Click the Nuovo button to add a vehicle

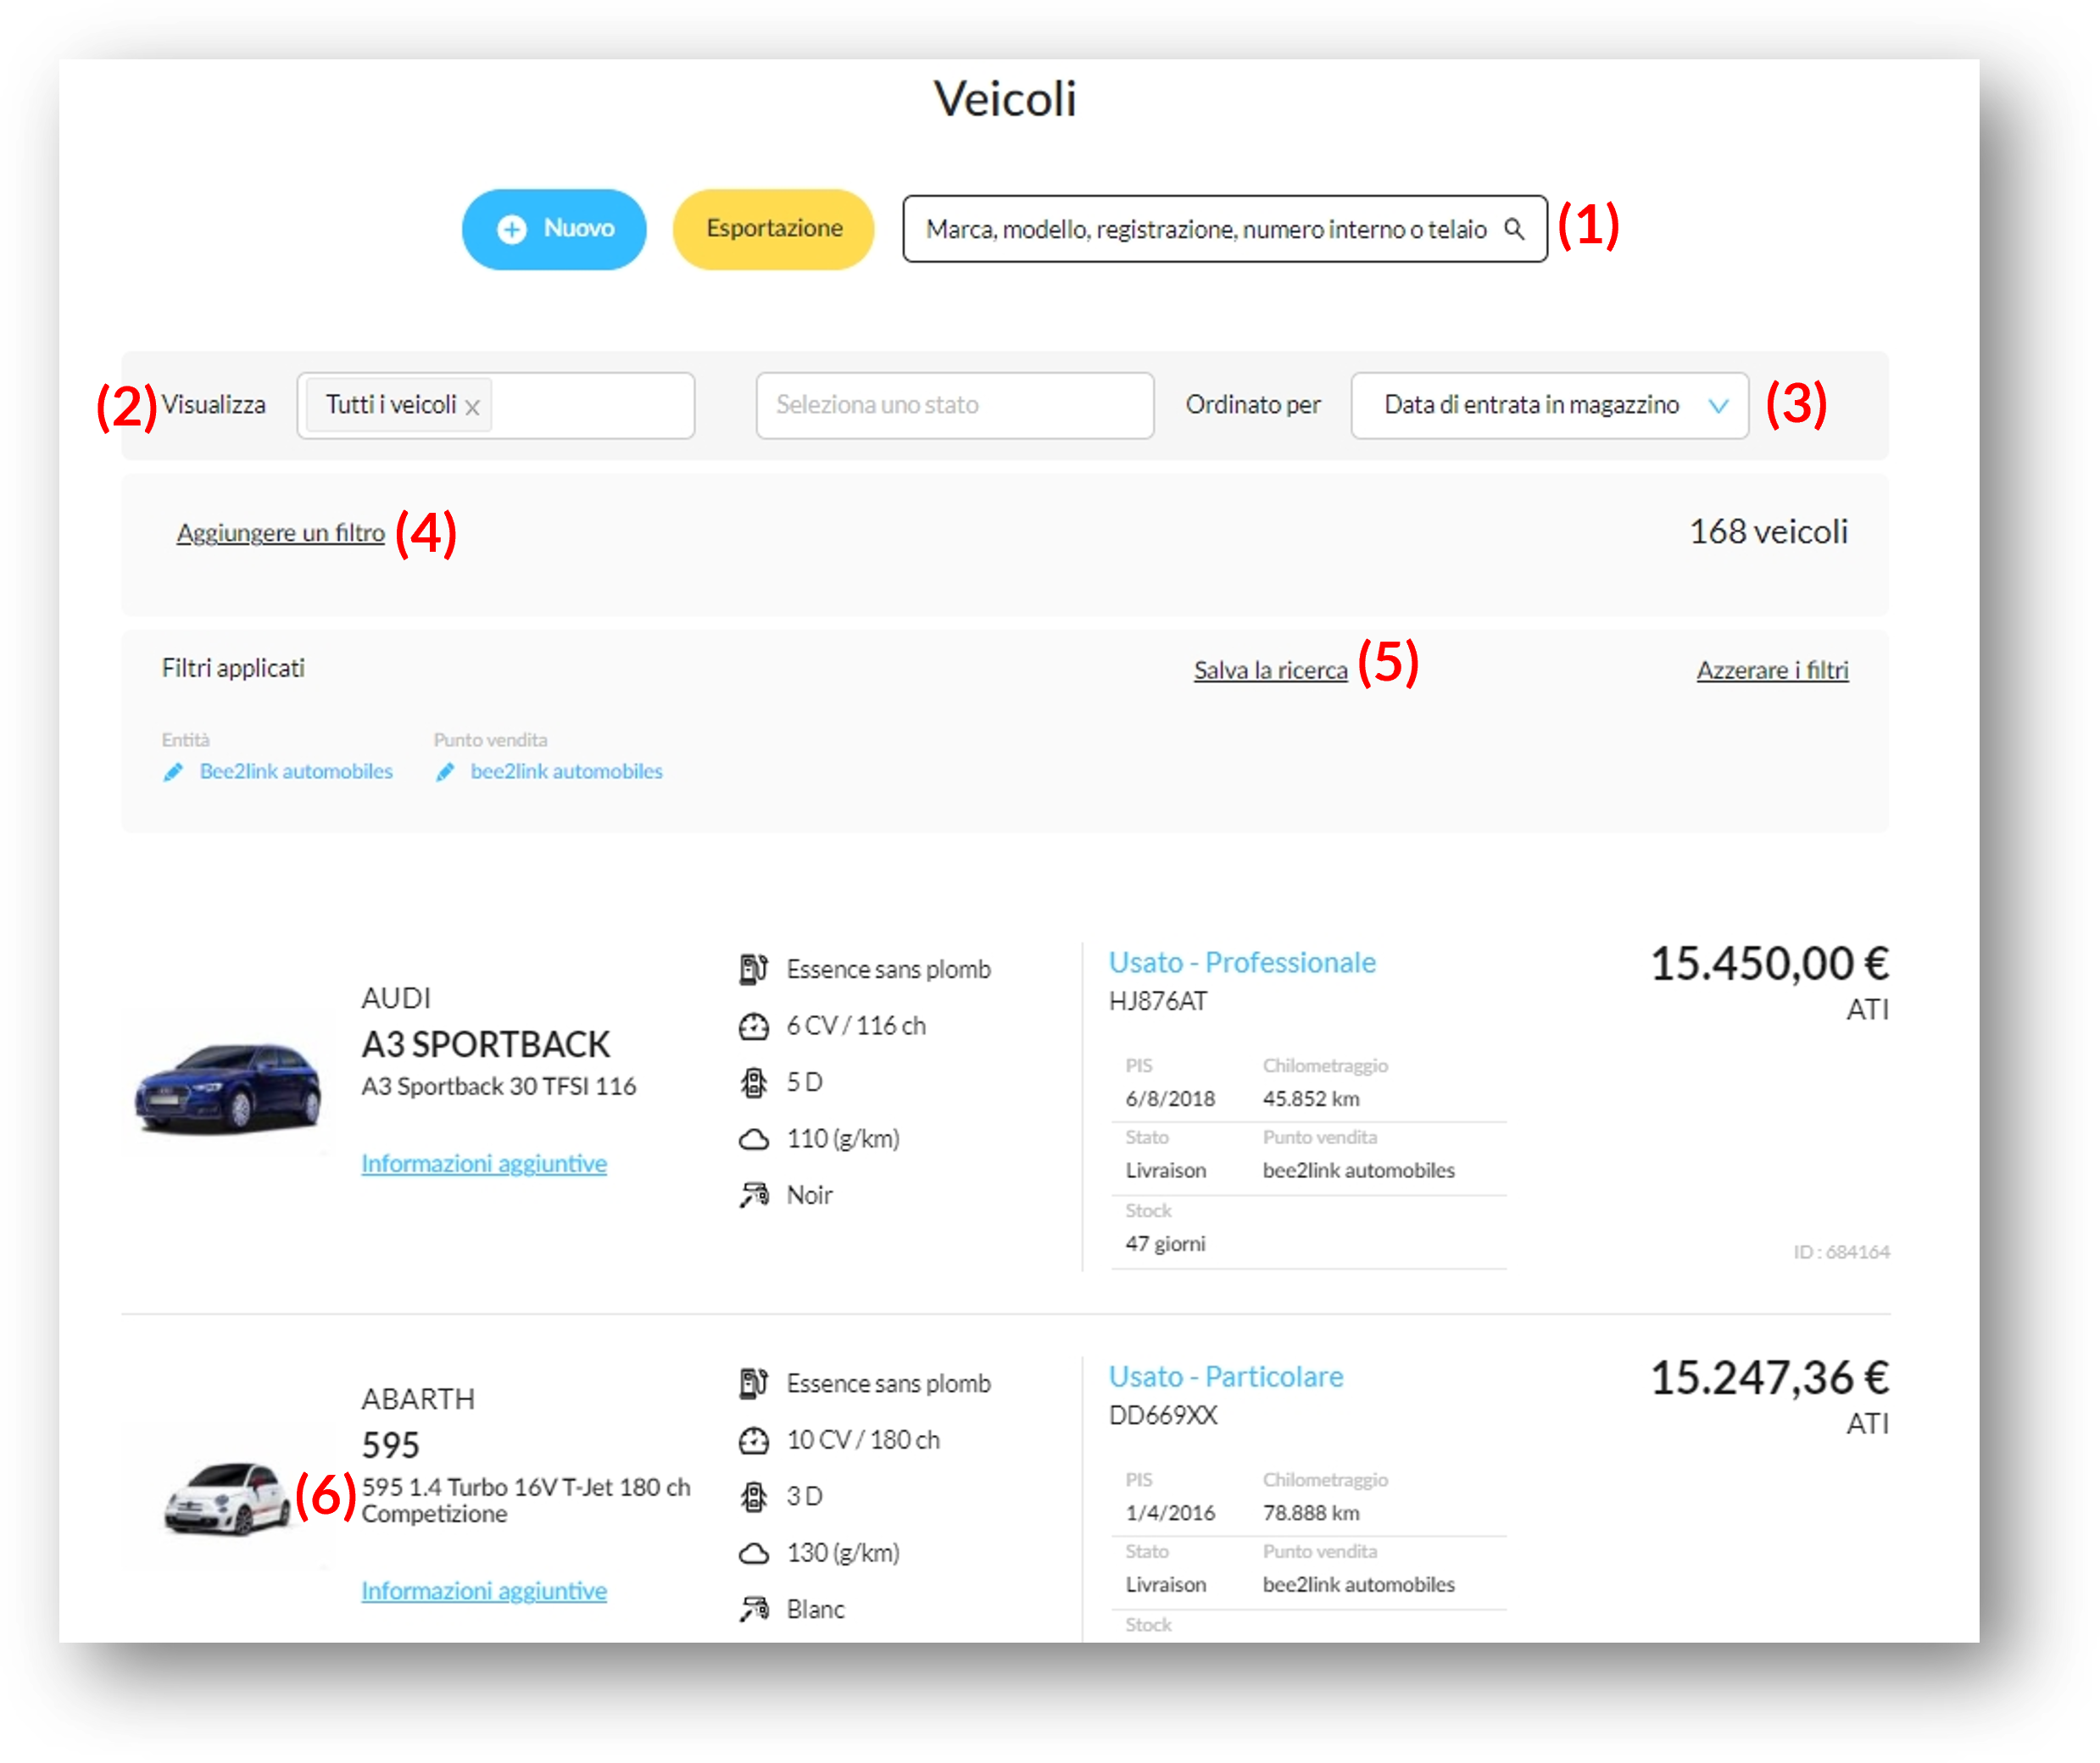pos(553,229)
